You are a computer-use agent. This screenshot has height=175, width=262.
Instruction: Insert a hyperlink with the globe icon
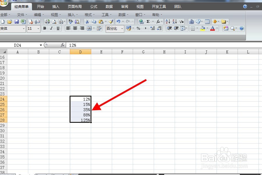coord(141,22)
